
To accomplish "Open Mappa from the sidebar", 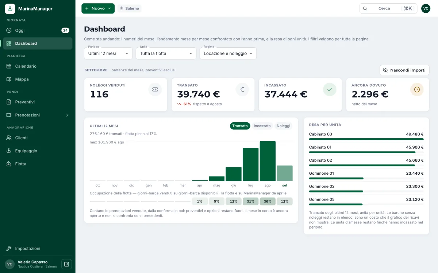I will (x=38, y=79).
